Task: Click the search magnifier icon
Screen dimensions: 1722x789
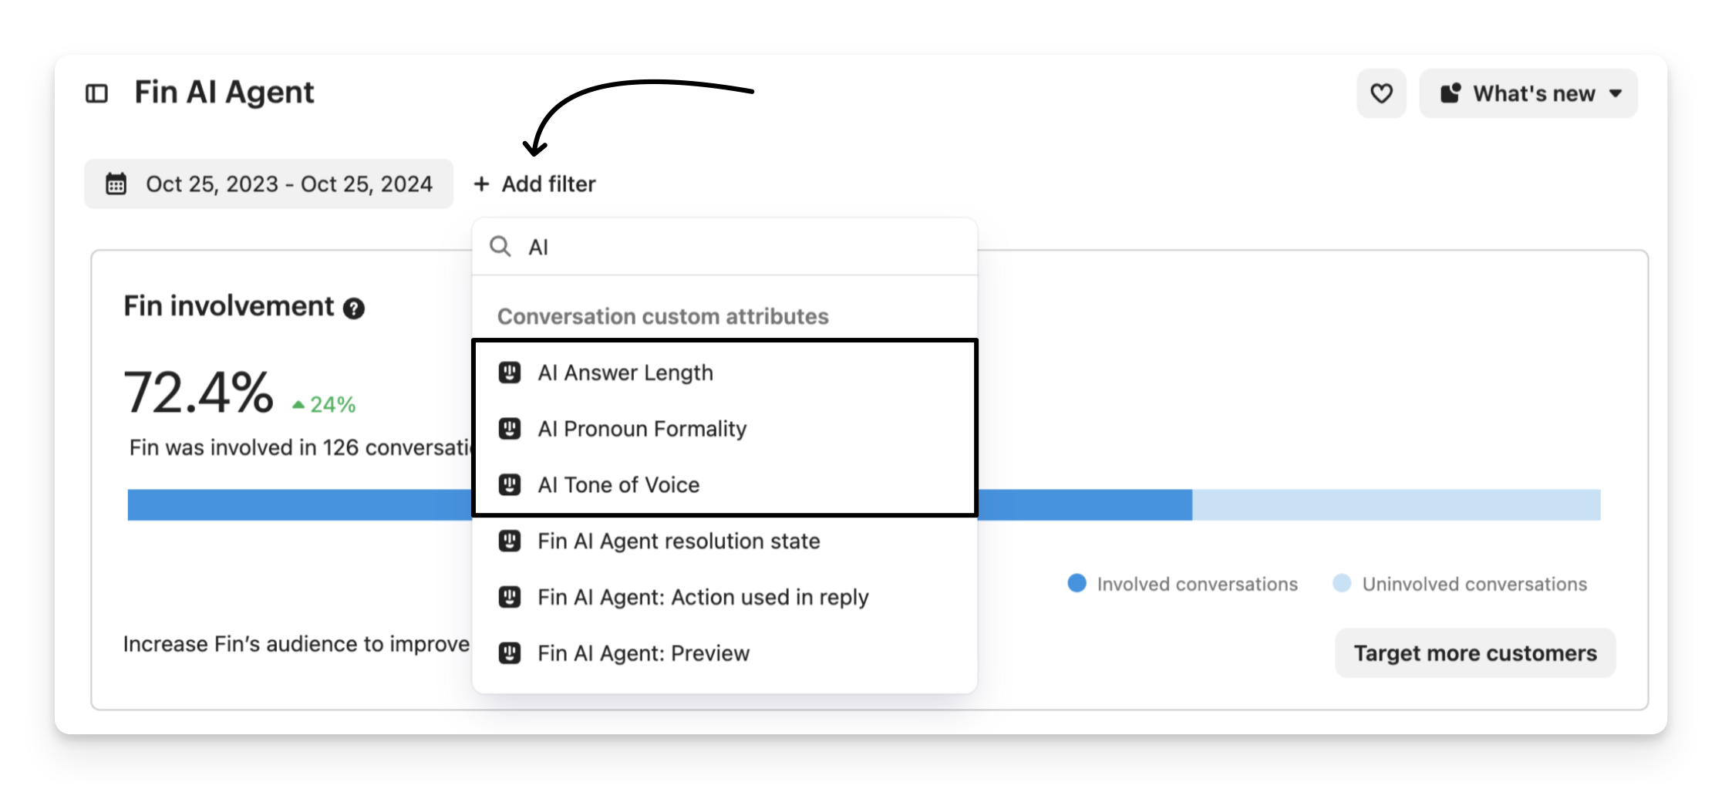Action: 500,247
